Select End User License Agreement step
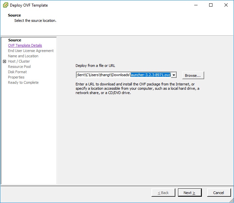The image size is (234, 203). coord(31,51)
